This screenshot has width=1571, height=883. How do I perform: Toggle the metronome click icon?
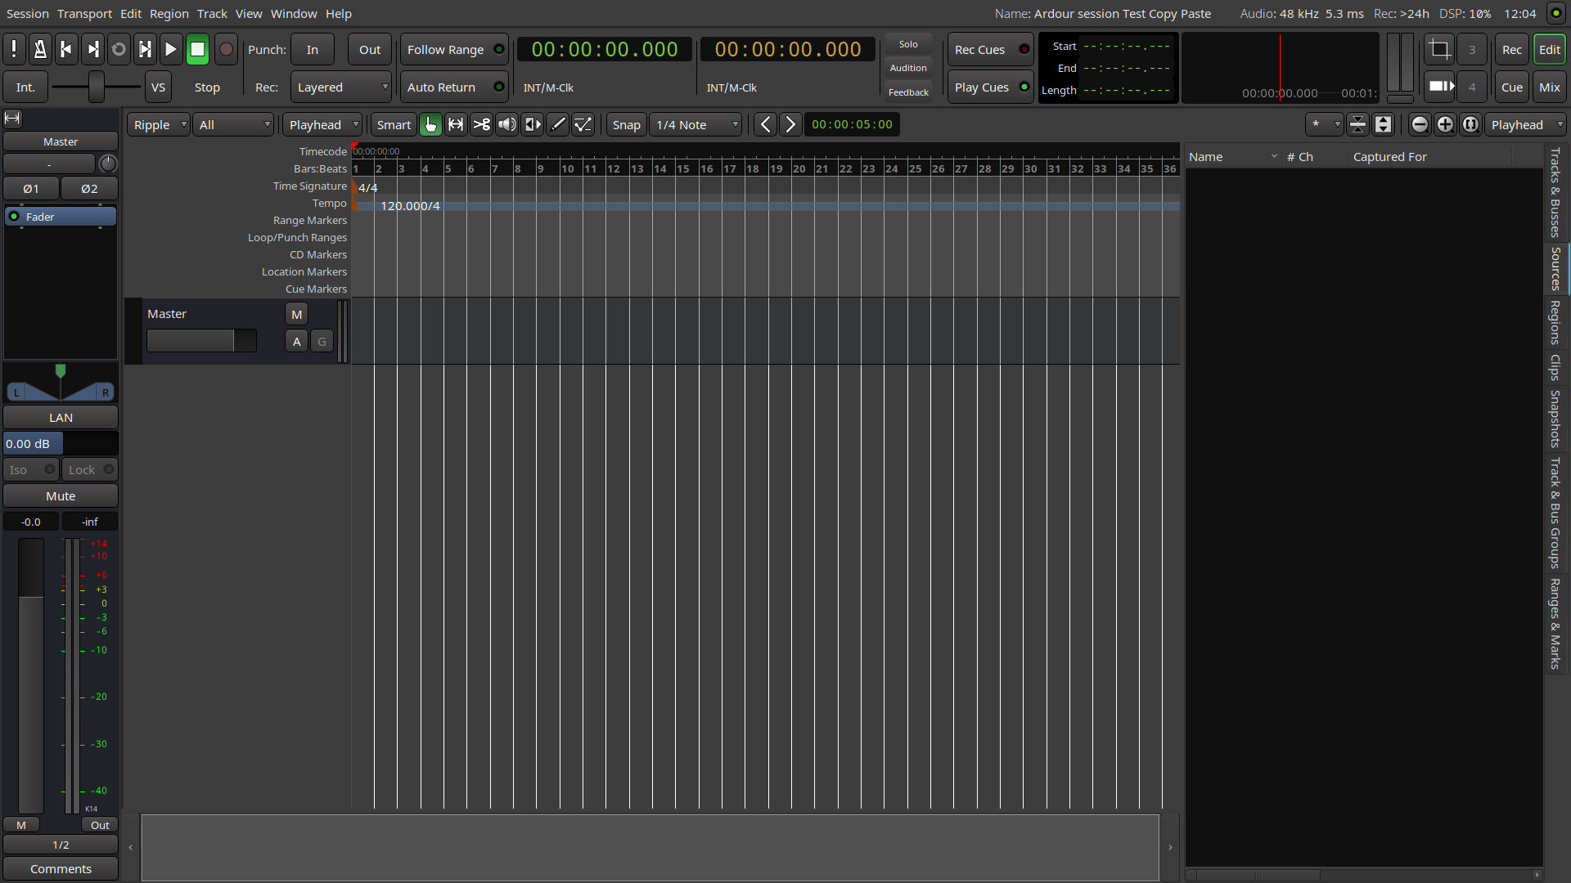coord(39,50)
